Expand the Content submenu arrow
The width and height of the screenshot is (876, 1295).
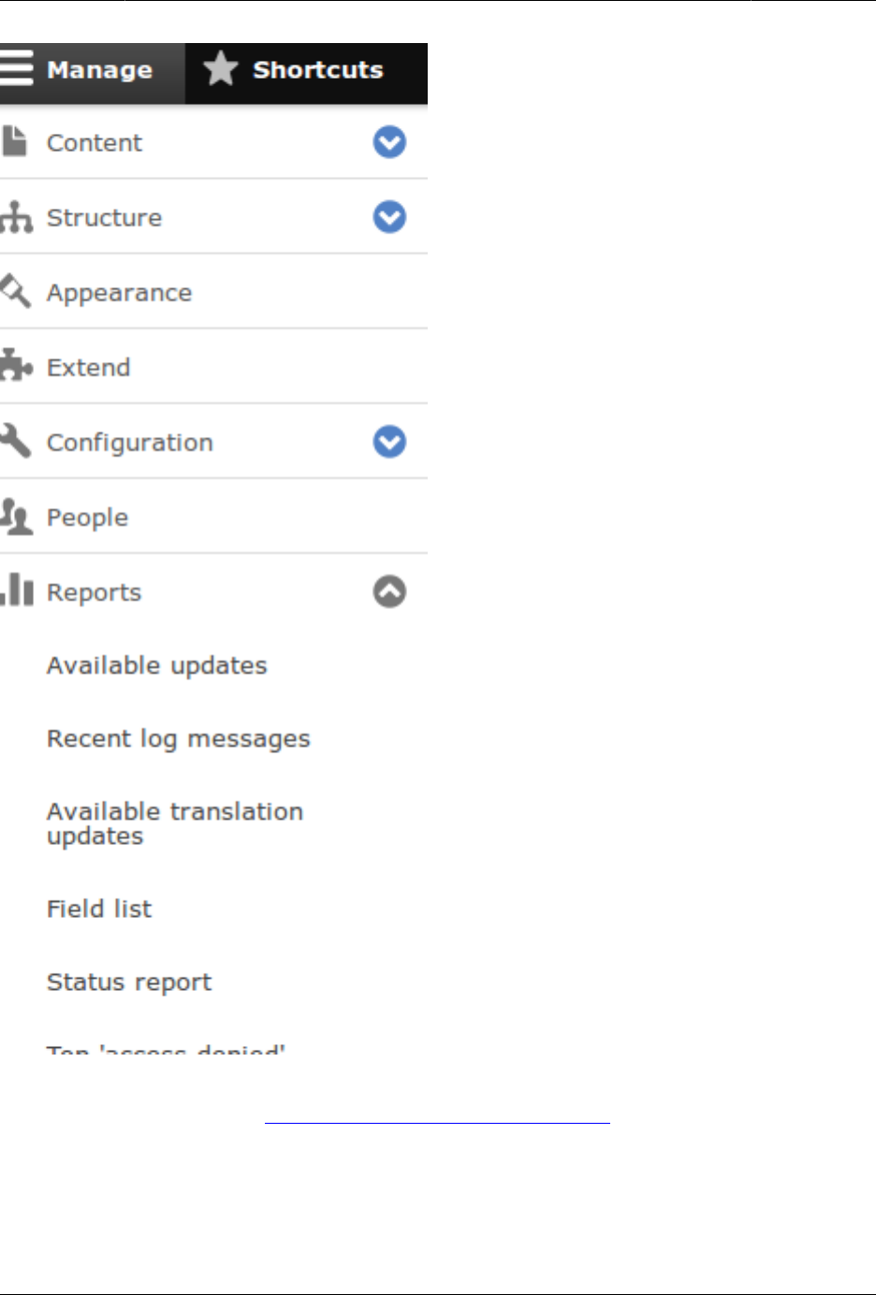point(389,142)
